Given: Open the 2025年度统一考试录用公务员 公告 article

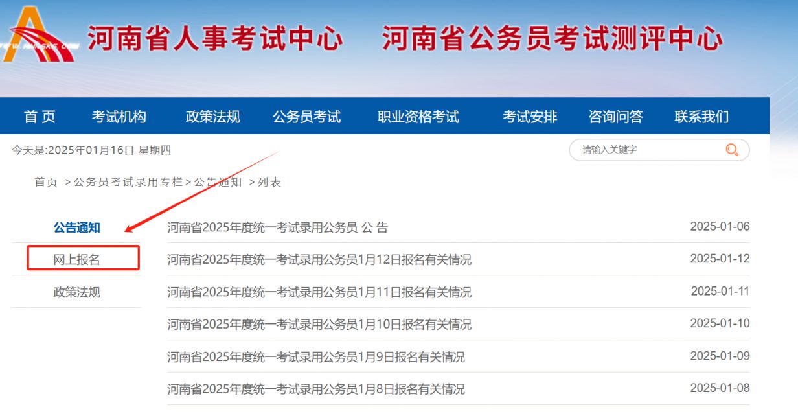Looking at the screenshot, I should coord(278,227).
